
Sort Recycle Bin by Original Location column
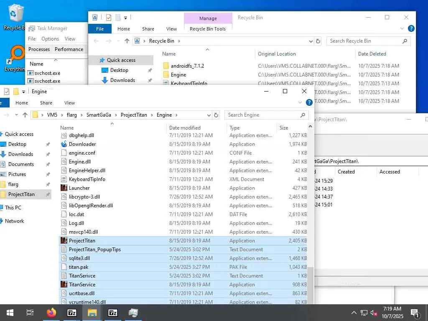pos(305,54)
